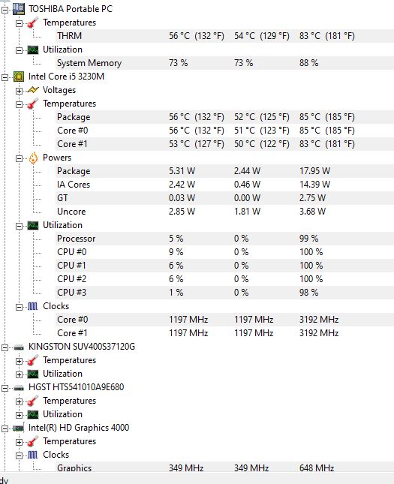The width and height of the screenshot is (394, 484).
Task: Select the System Memory utilization row
Action: [x=225, y=63]
